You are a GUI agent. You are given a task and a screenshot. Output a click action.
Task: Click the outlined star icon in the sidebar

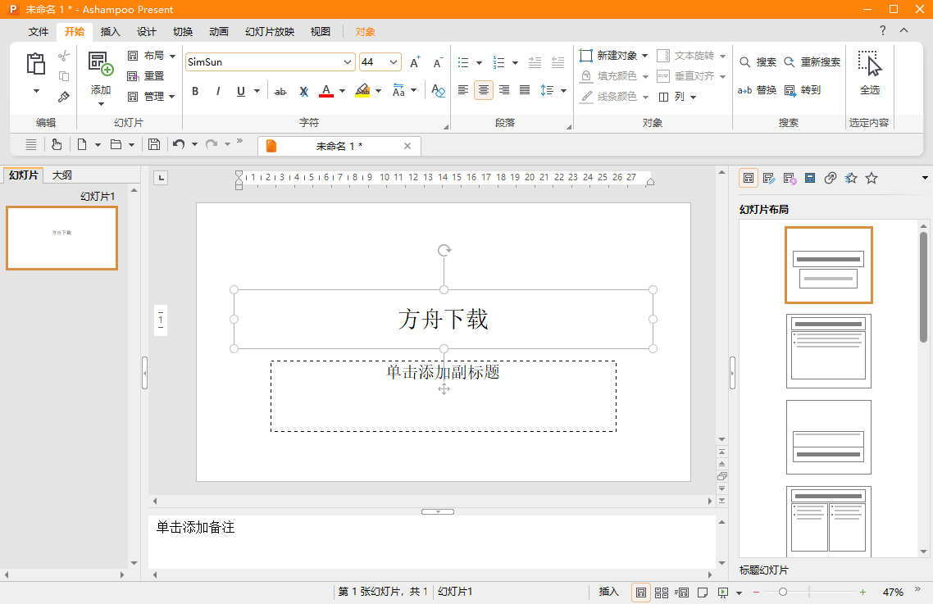pos(872,178)
